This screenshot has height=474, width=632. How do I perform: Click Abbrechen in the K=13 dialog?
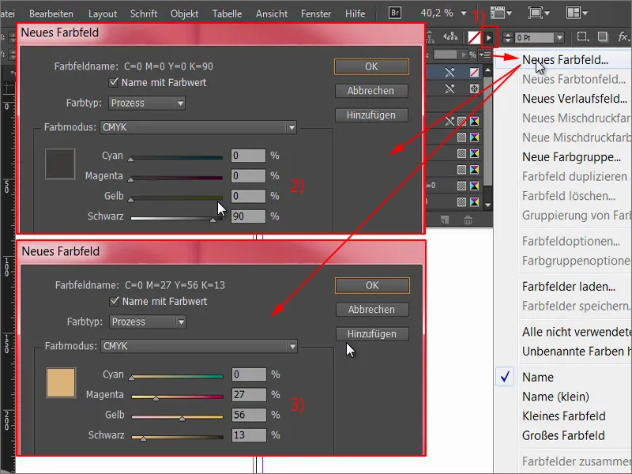(372, 310)
